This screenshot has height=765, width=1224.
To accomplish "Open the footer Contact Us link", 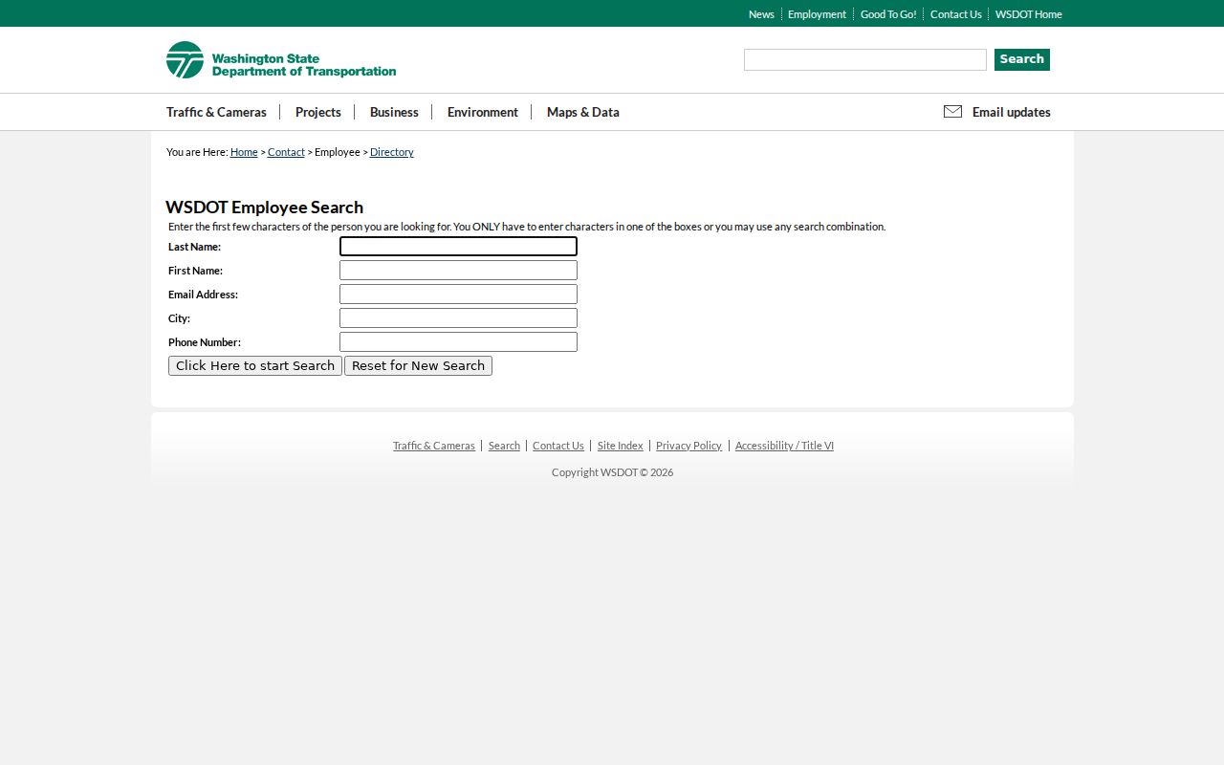I will pyautogui.click(x=558, y=446).
